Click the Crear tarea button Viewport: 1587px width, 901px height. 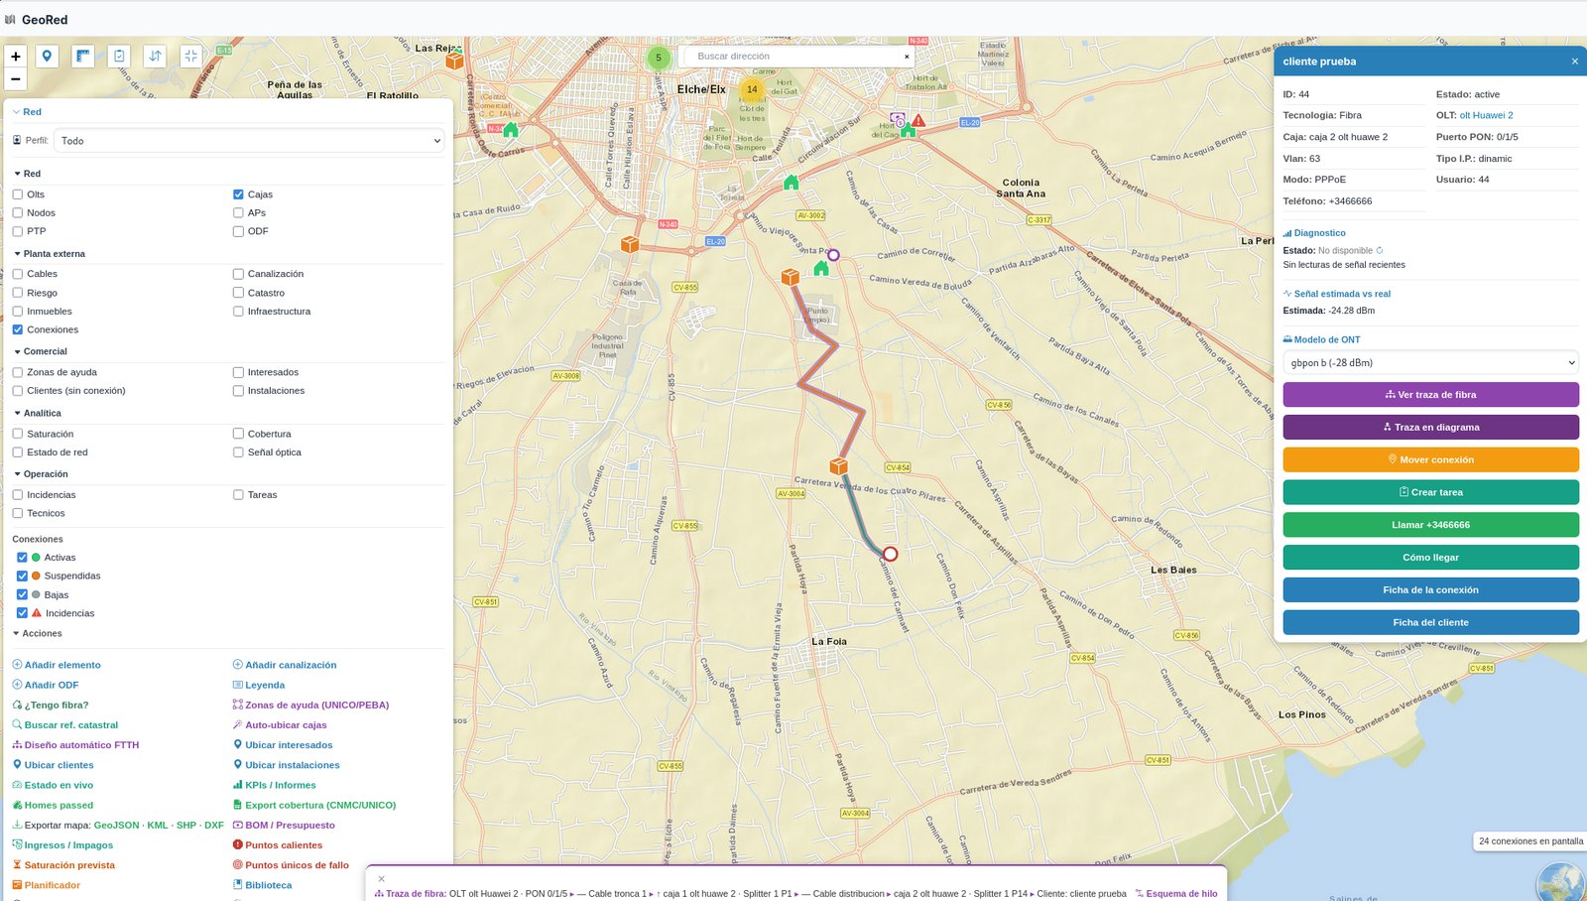pyautogui.click(x=1430, y=492)
